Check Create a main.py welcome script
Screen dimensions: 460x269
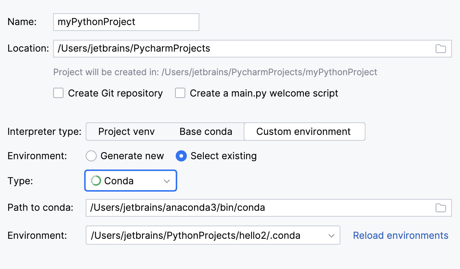point(180,93)
